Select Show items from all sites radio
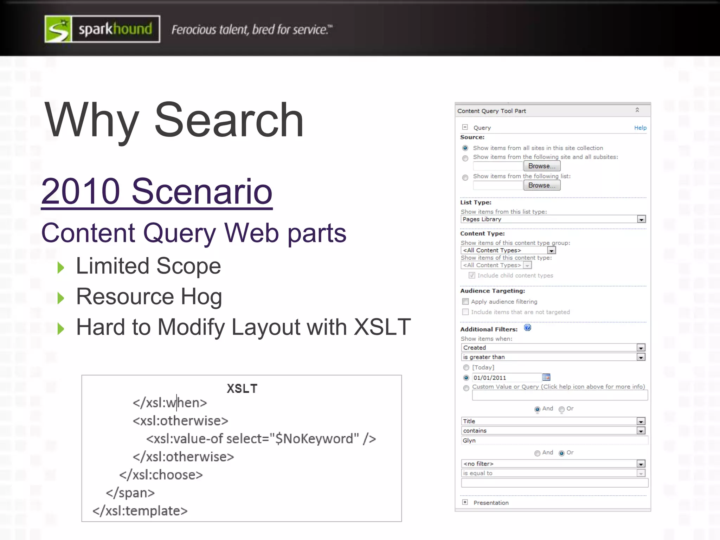Viewport: 720px width, 540px height. click(465, 148)
